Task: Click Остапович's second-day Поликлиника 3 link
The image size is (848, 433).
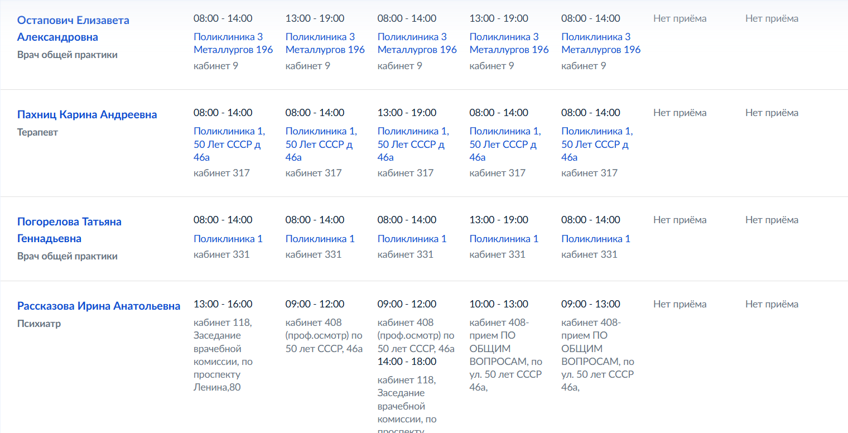Action: 325,43
